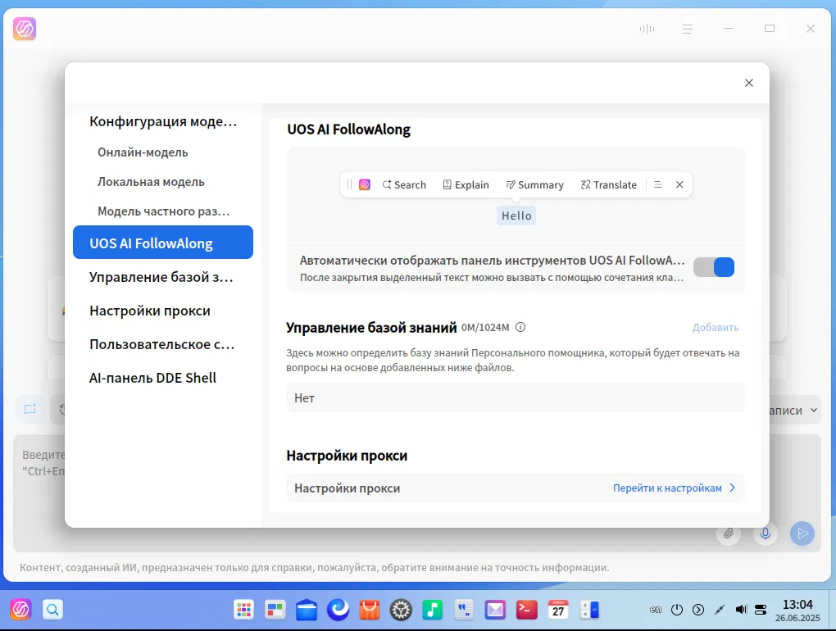This screenshot has width=836, height=631.
Task: Launch the web browser from dock
Action: pos(338,610)
